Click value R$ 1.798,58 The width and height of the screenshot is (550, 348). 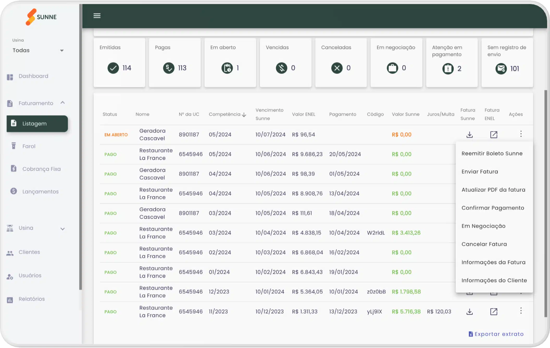406,292
